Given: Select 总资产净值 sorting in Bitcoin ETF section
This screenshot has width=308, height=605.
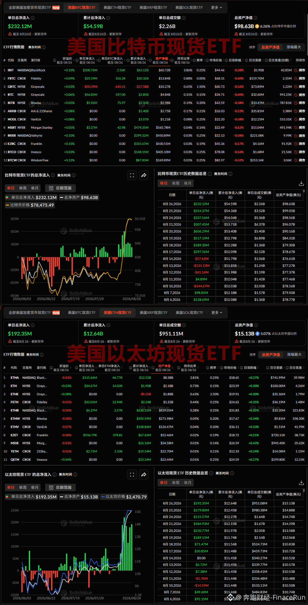Looking at the screenshot, I should click(x=271, y=47).
